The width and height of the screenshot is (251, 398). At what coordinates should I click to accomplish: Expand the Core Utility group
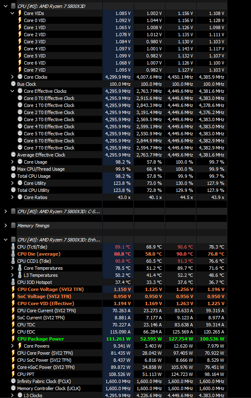12,183
